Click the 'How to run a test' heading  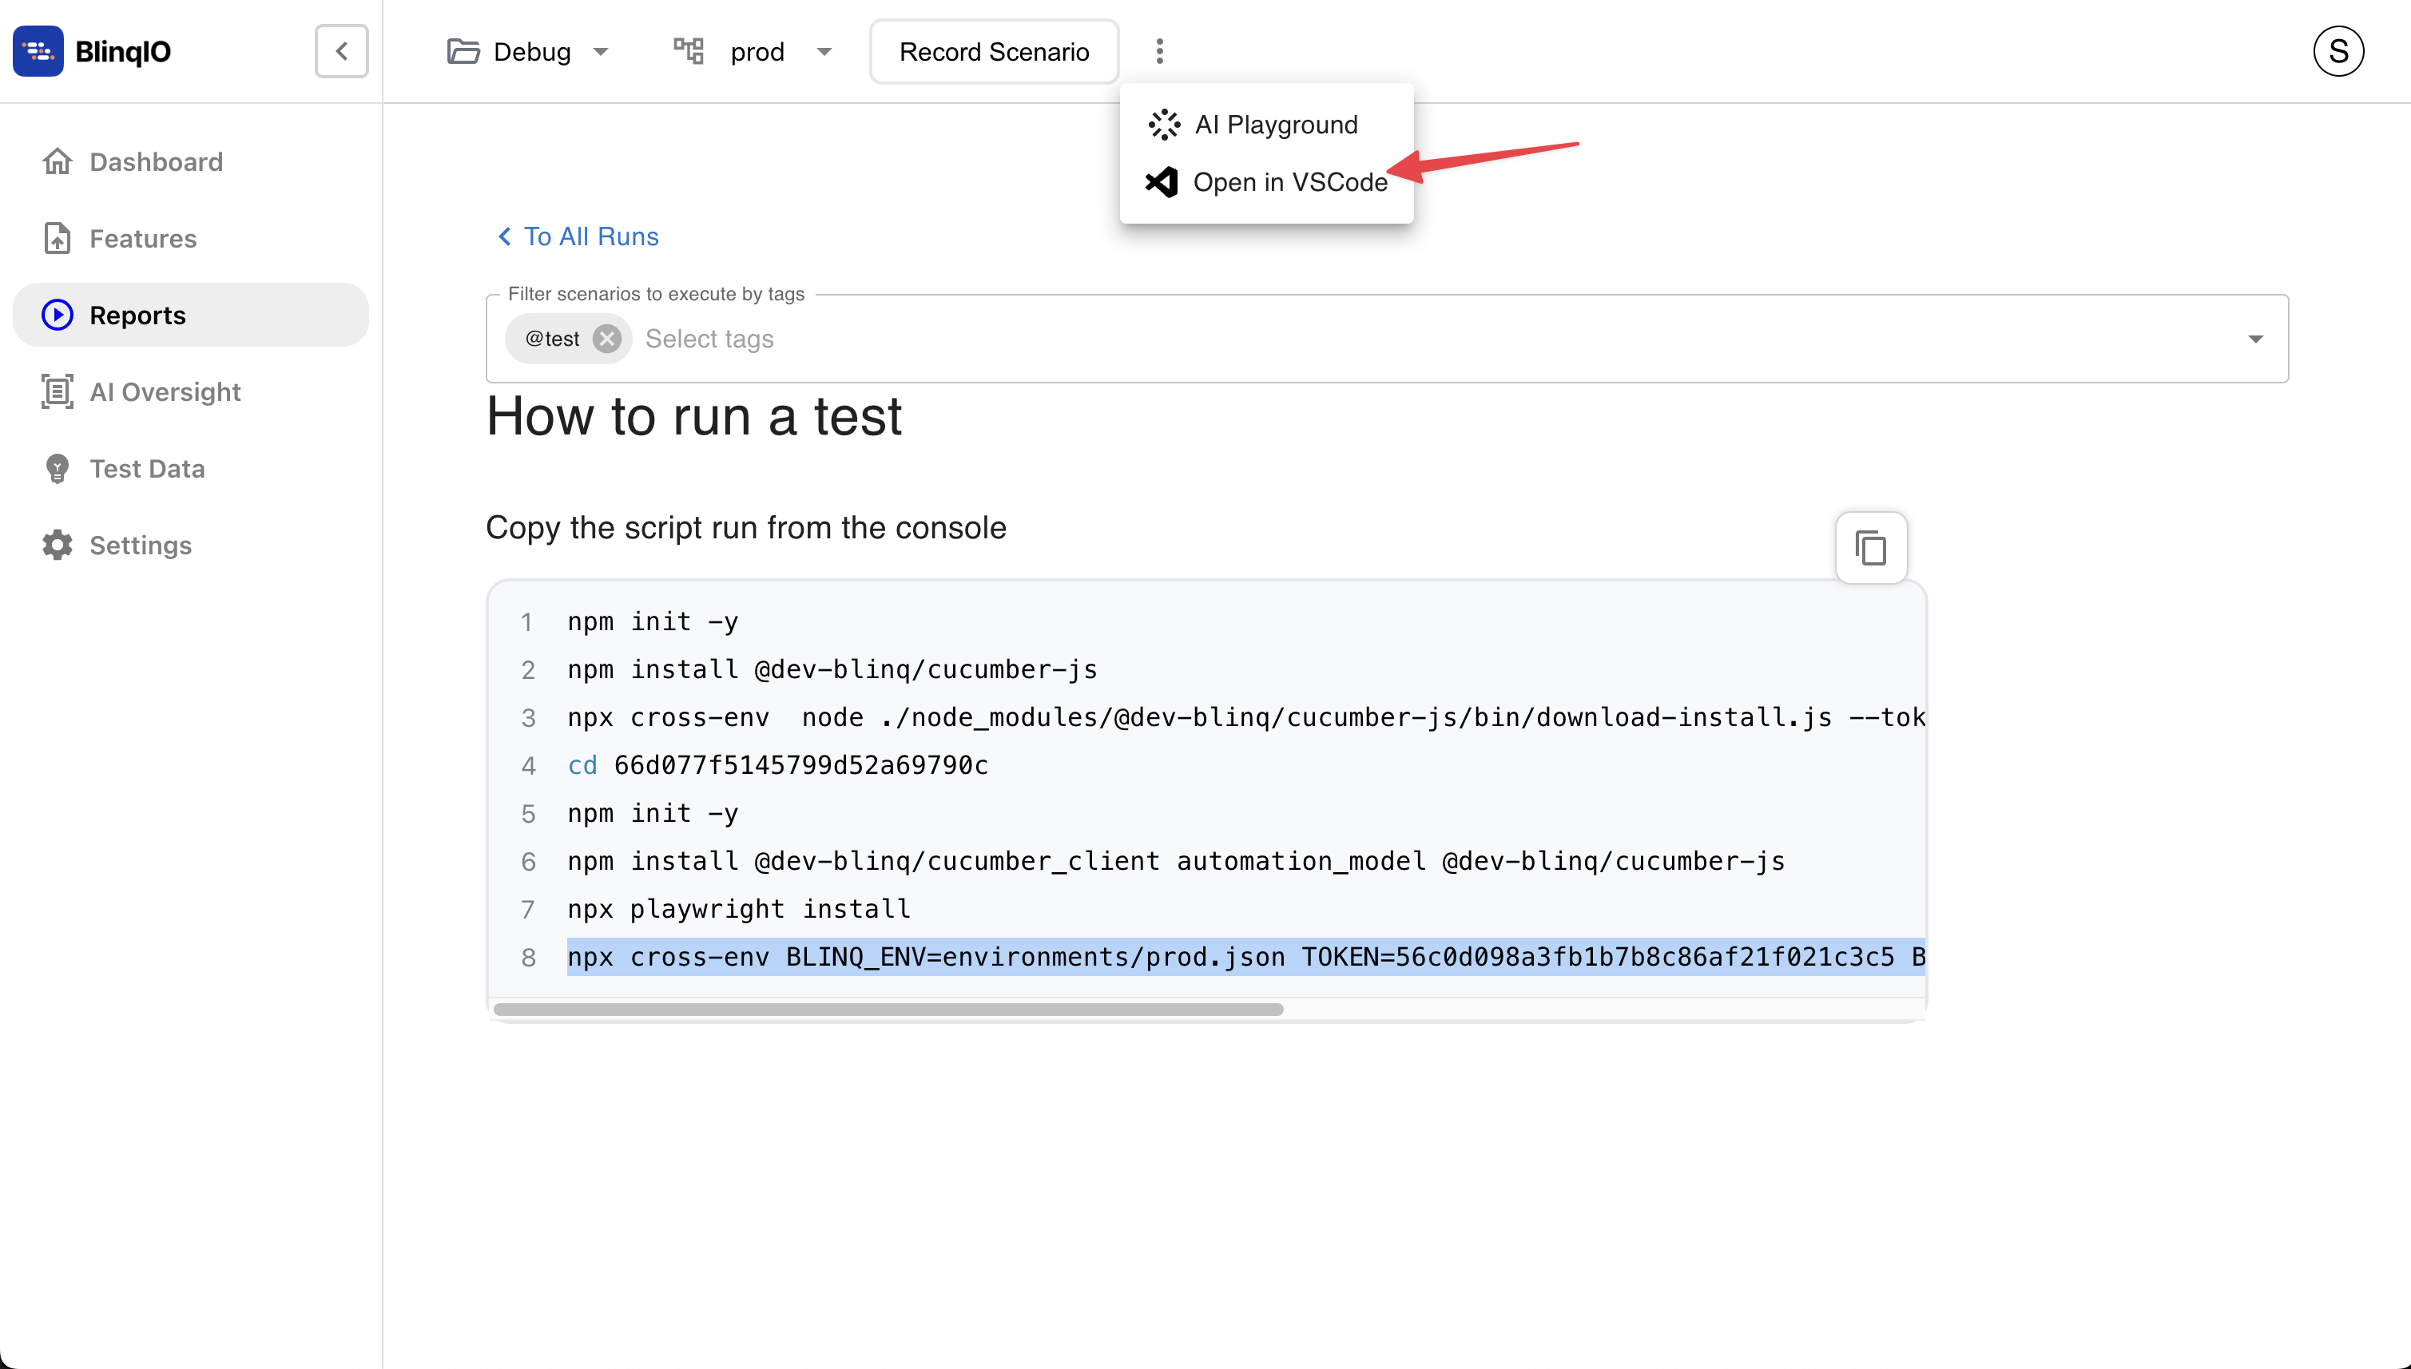coord(694,415)
